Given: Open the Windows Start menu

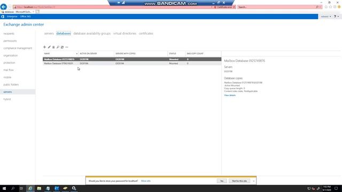Looking at the screenshot, I should (x=4, y=188).
